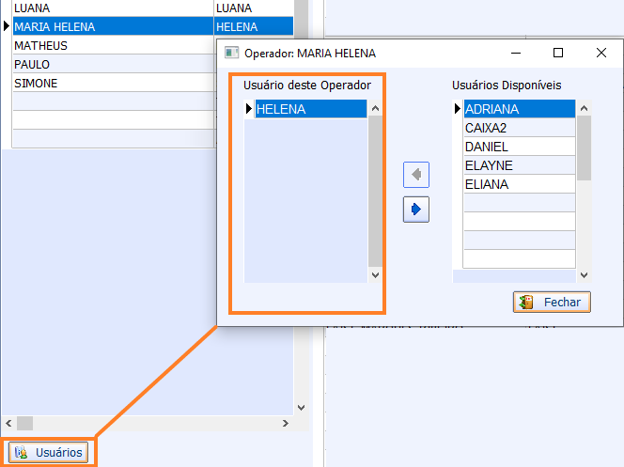The image size is (624, 467).
Task: Click the right arrow transfer button
Action: pos(415,210)
